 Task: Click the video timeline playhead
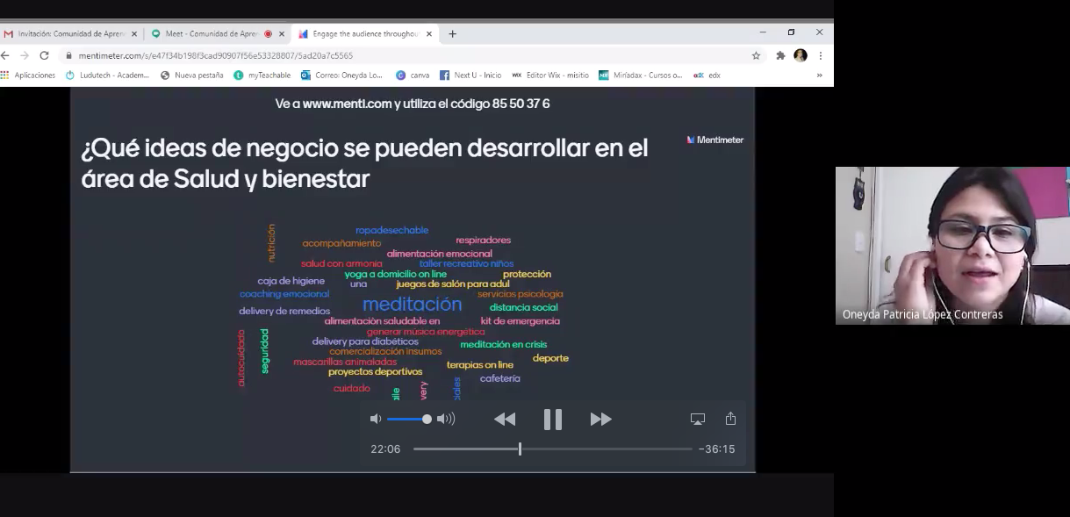click(x=520, y=449)
